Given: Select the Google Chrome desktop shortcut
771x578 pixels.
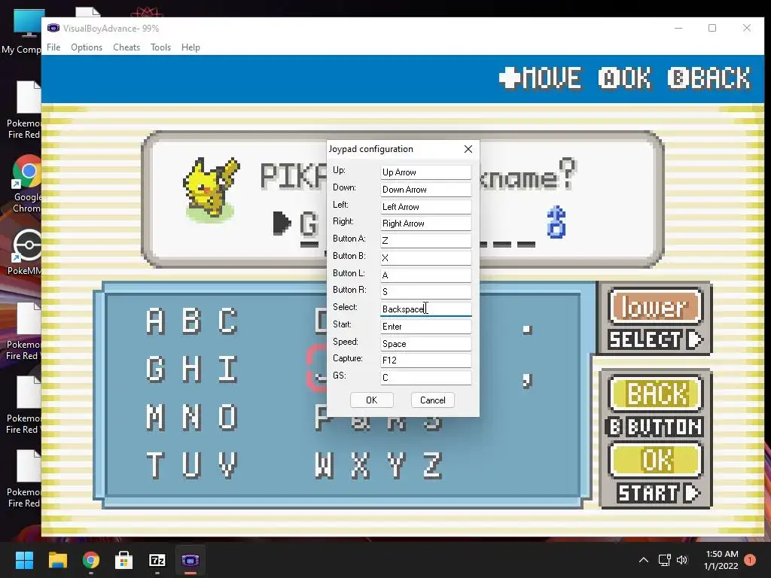Looking at the screenshot, I should pos(27,184).
